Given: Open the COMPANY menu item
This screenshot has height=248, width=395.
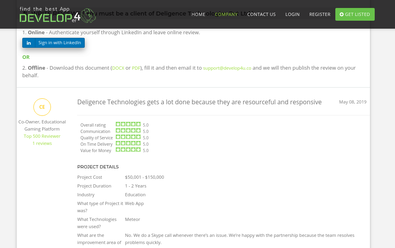Looking at the screenshot, I should pos(226,14).
